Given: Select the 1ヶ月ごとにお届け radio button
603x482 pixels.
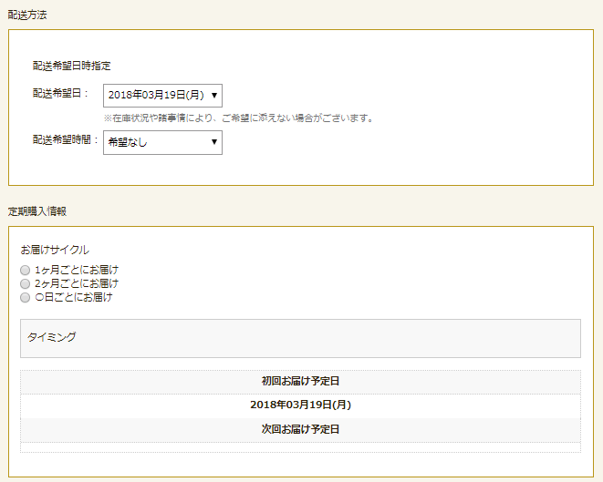Looking at the screenshot, I should [x=26, y=270].
